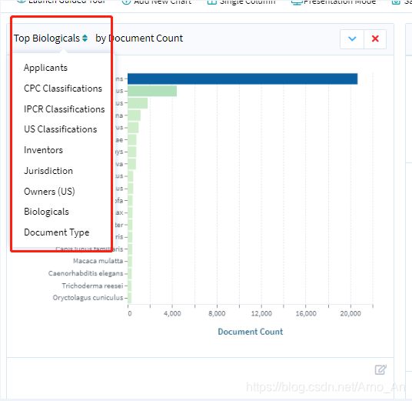Viewport: 412px width, 401px height.
Task: Choose Inventors from the facet list
Action: pyautogui.click(x=43, y=150)
